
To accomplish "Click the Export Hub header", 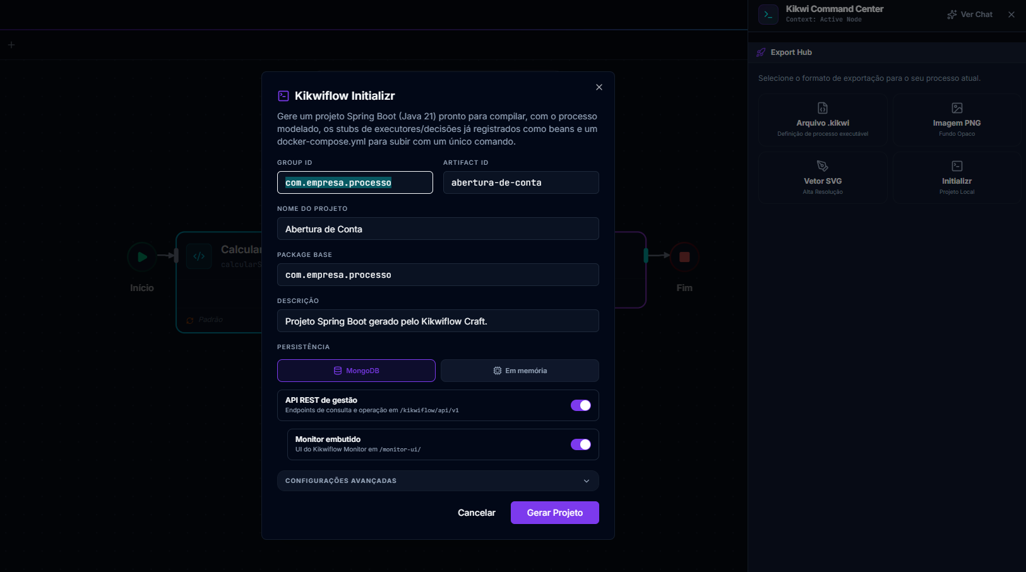I will point(887,52).
